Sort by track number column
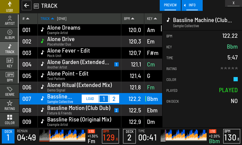The width and height of the screenshot is (242, 145). point(28,19)
